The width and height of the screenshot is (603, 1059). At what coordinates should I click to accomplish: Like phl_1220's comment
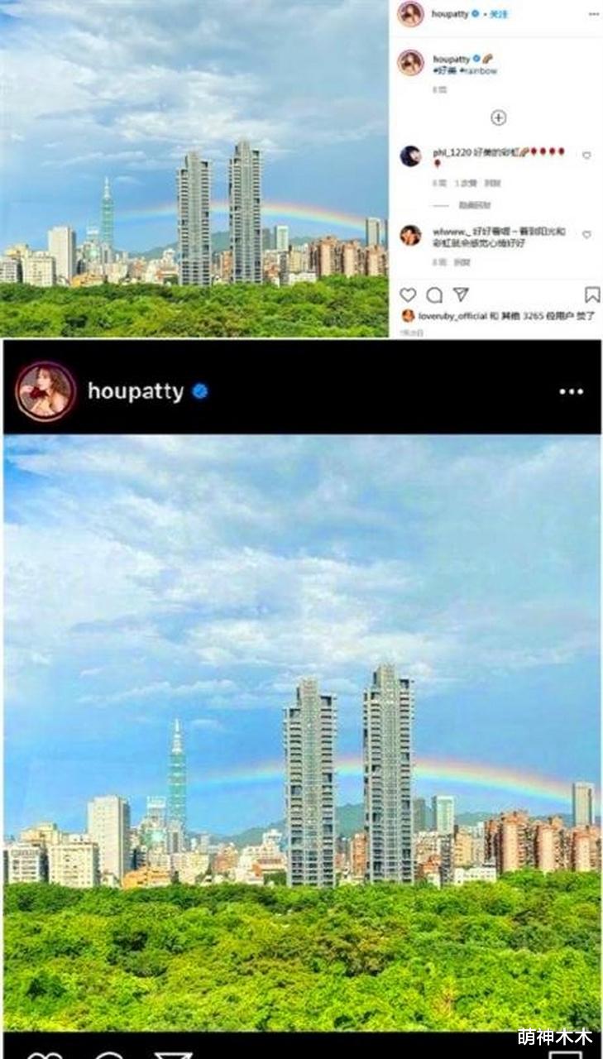tap(586, 156)
